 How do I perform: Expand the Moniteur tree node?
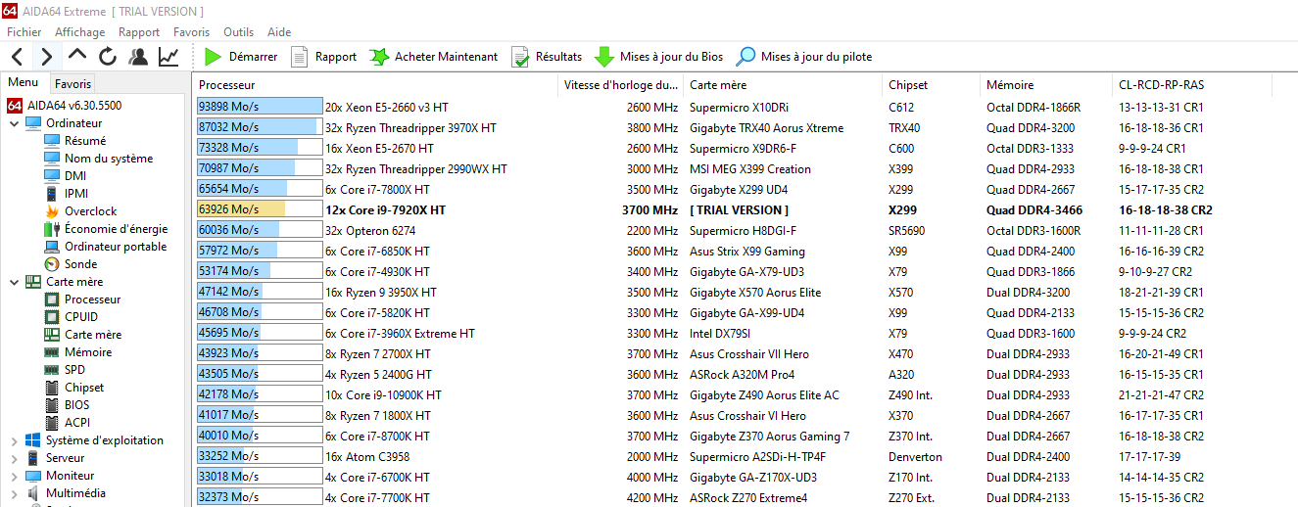(14, 476)
